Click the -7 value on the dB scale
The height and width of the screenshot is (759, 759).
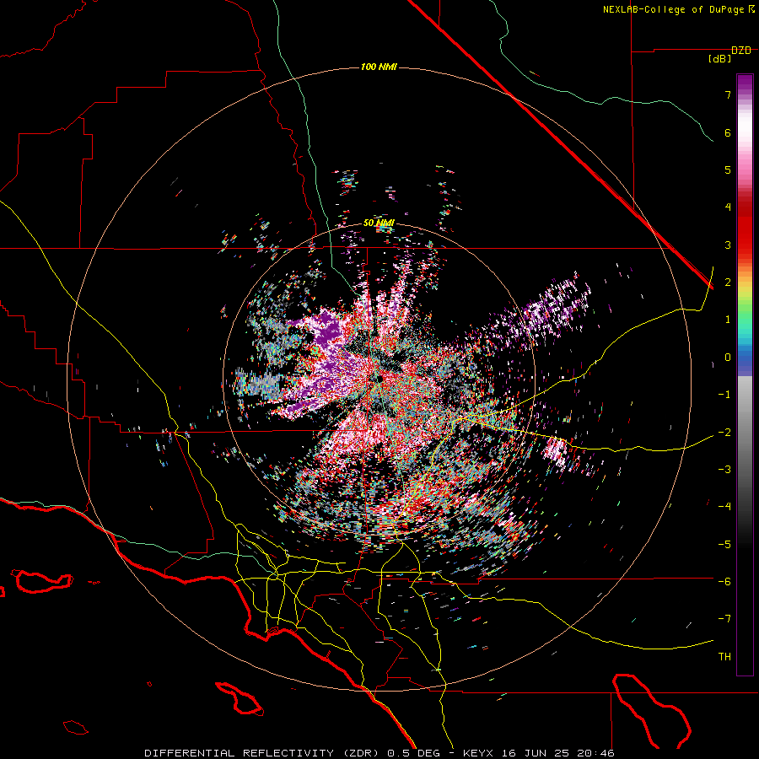(x=724, y=619)
